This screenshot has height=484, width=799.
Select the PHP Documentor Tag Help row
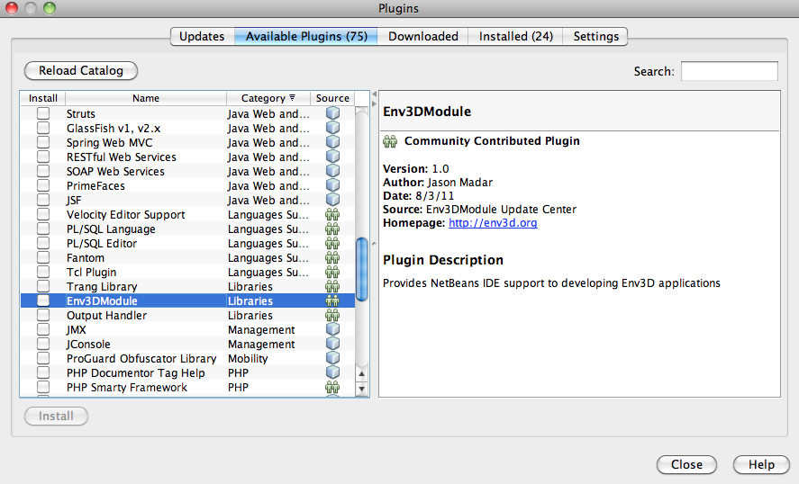click(x=187, y=372)
